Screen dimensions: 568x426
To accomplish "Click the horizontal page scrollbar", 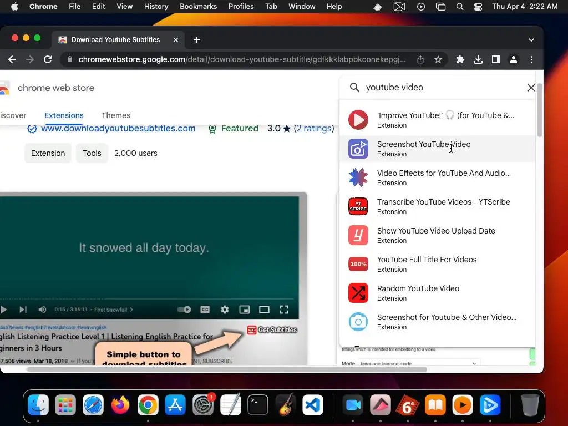I will (x=227, y=369).
